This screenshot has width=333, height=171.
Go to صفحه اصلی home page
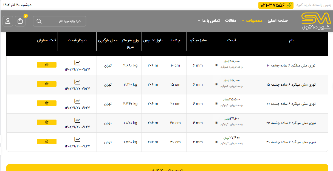click(278, 21)
